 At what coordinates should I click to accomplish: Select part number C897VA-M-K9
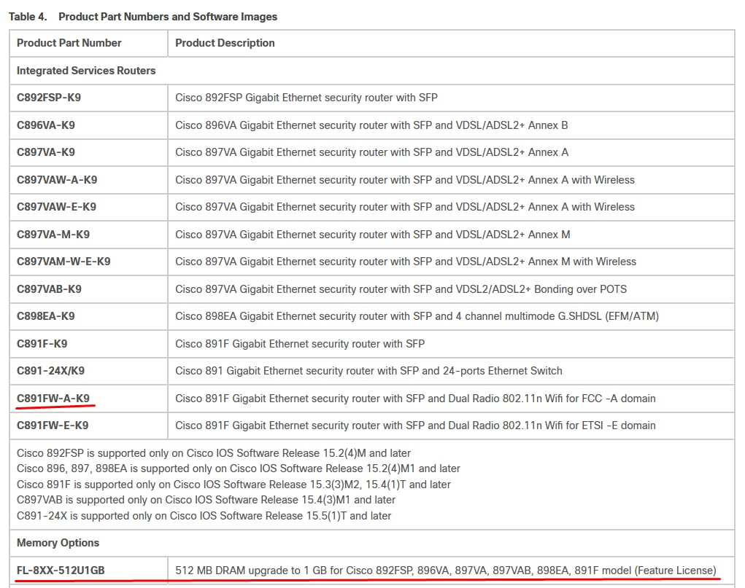tap(53, 235)
